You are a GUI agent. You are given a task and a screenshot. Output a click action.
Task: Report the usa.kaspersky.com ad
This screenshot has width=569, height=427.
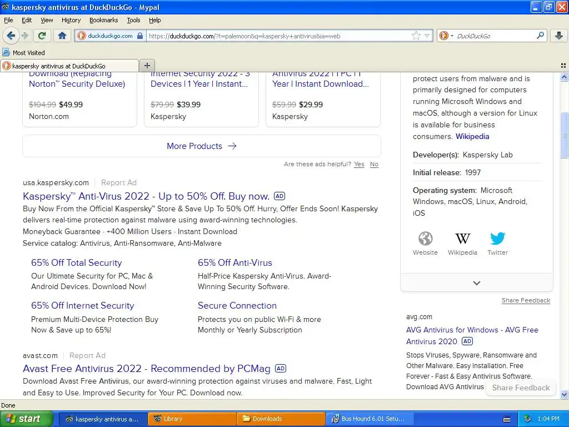click(119, 182)
